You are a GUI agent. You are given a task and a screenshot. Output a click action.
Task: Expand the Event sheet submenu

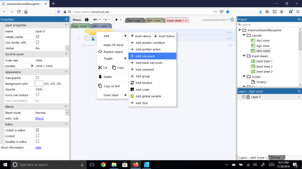pyautogui.click(x=112, y=95)
